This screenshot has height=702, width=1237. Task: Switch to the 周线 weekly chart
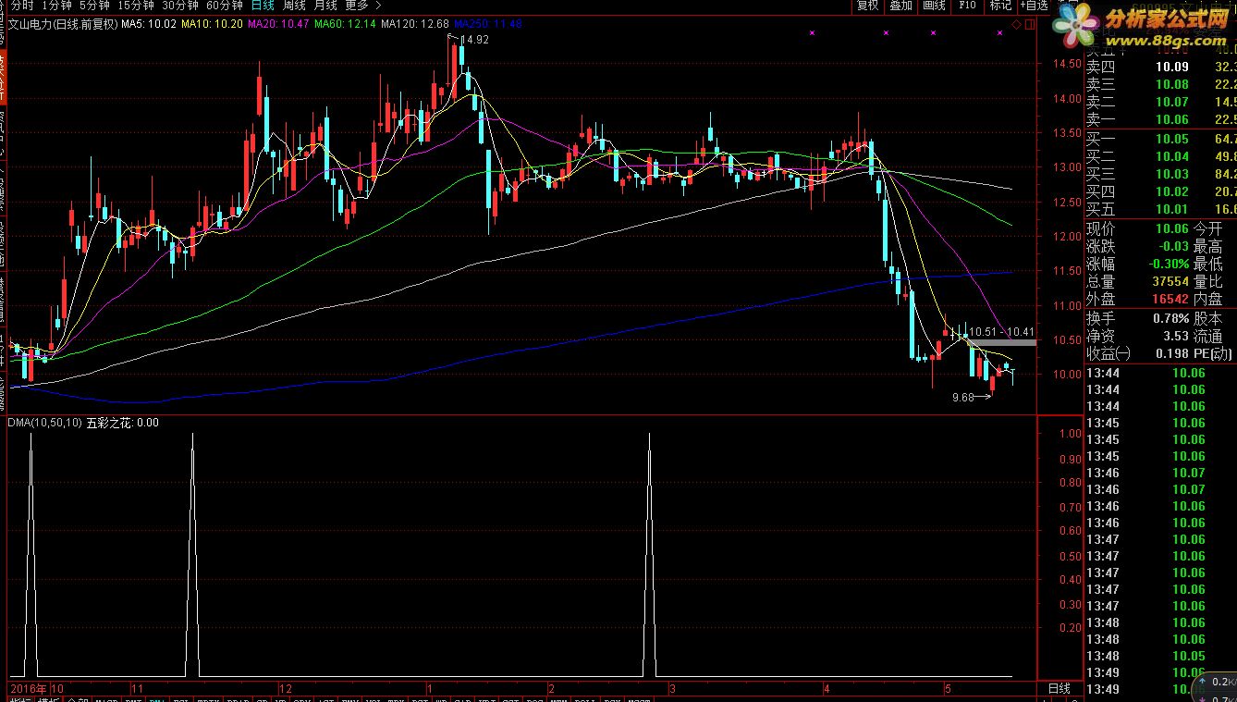(x=294, y=6)
